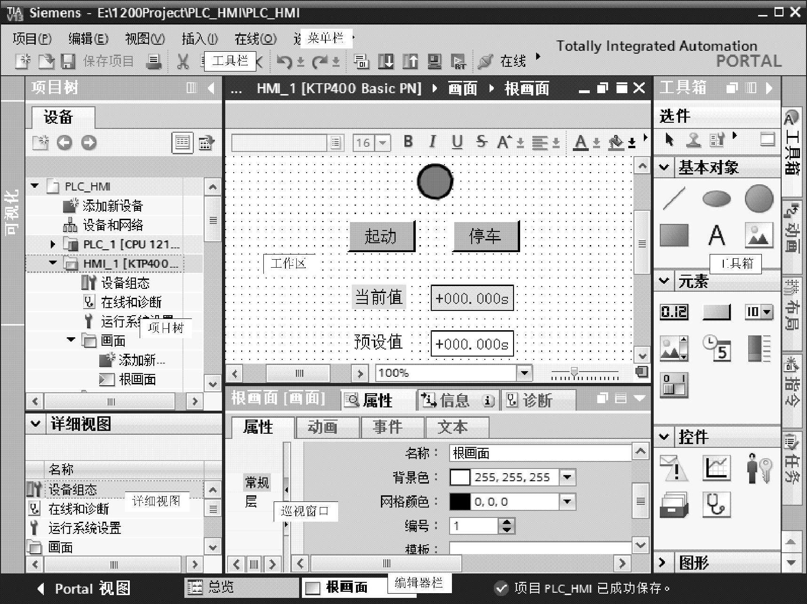Toggle underline text formatting
Screen dimensions: 807x604
[457, 142]
